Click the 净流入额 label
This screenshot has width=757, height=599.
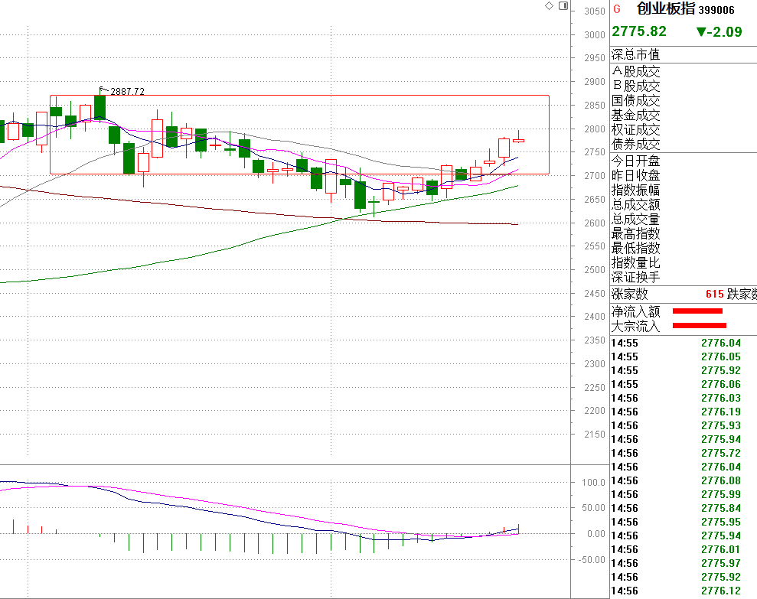(635, 311)
